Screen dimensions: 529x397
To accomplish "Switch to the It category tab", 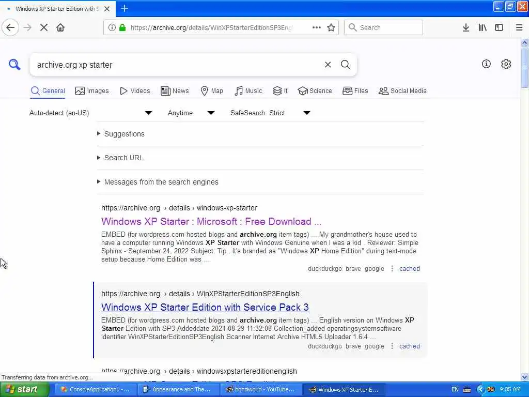I will tap(280, 91).
